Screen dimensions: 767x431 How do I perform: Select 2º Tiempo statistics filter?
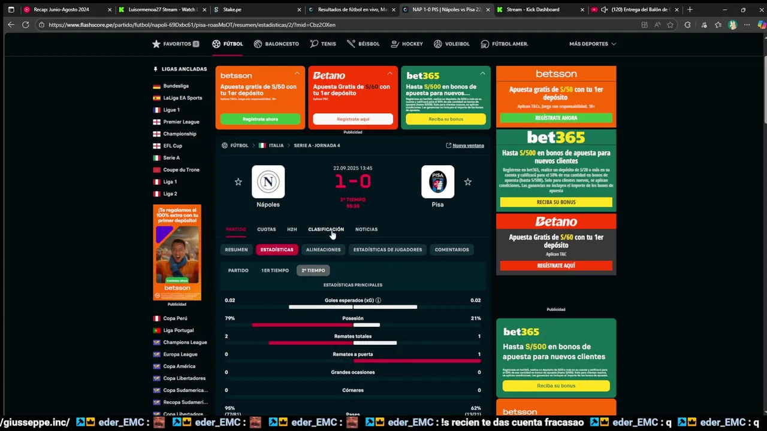(x=313, y=271)
